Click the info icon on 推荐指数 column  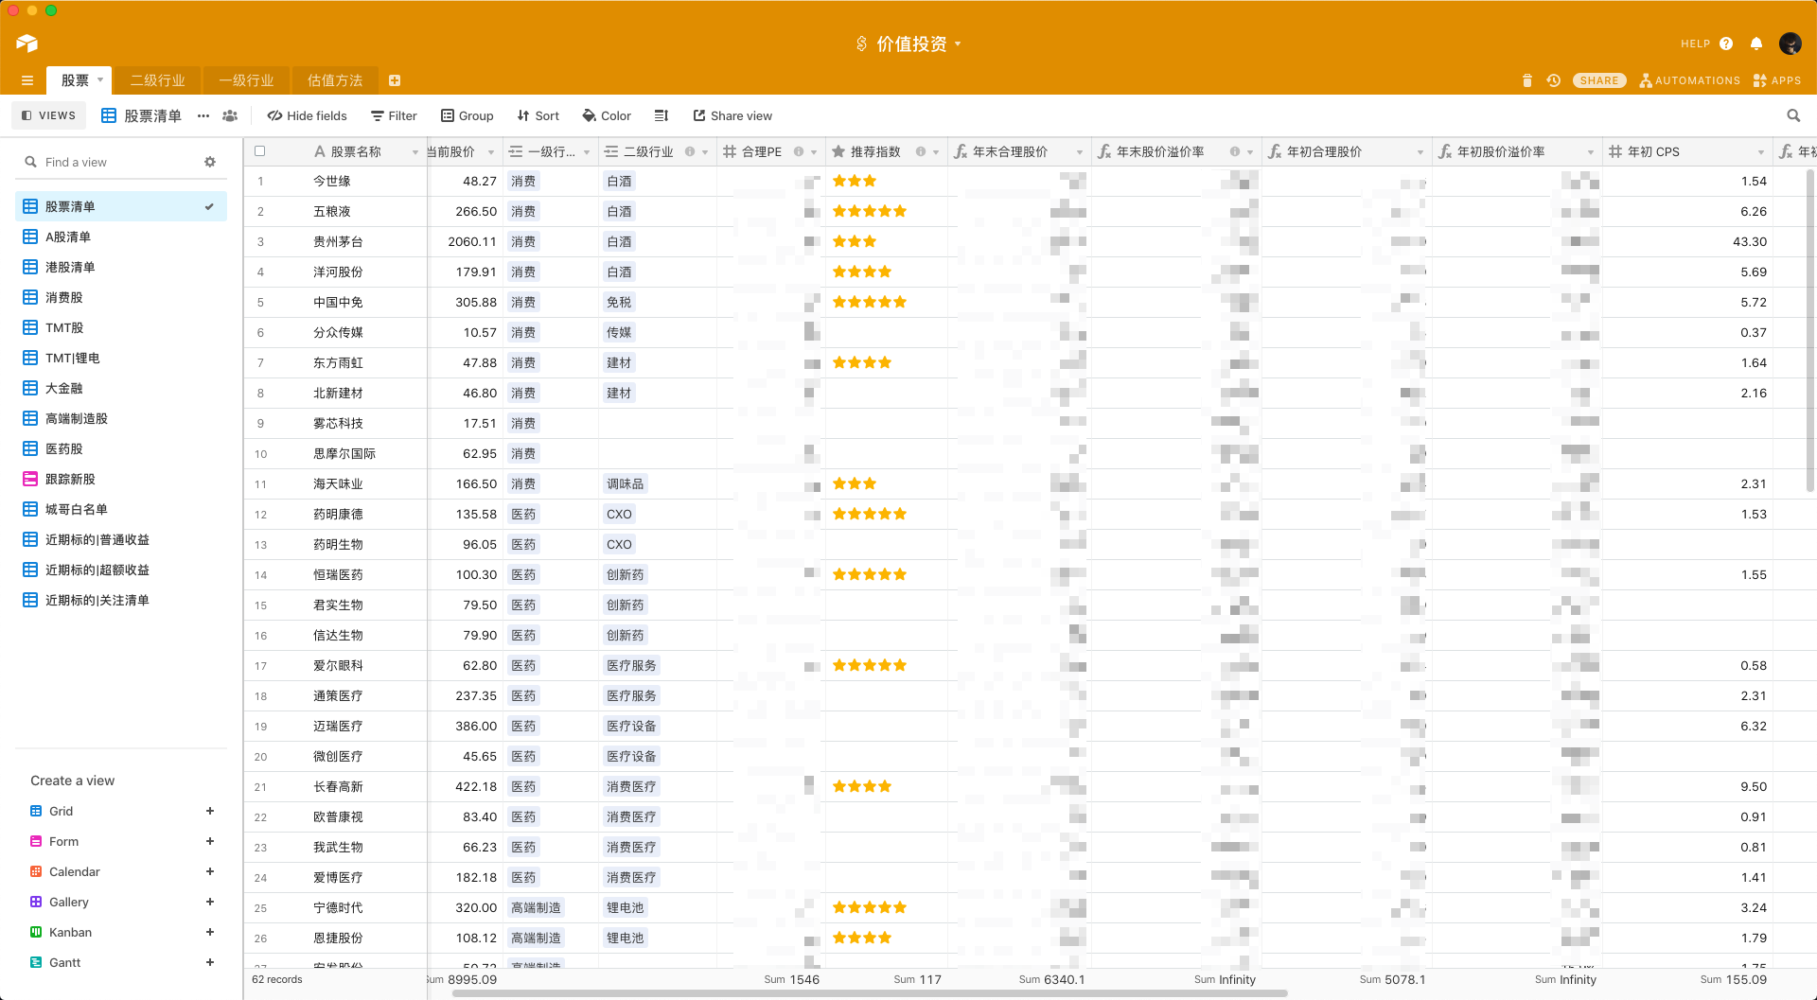921,152
